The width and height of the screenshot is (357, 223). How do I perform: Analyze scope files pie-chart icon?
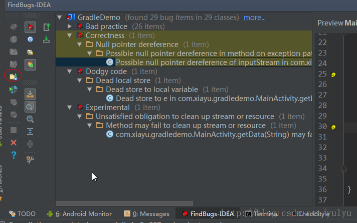(x=14, y=89)
